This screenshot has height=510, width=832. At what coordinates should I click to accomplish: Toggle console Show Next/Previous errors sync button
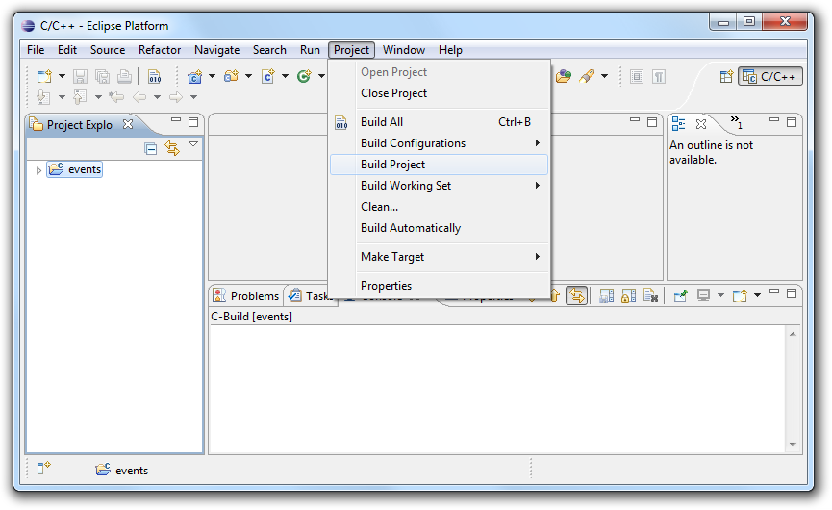[x=577, y=295]
